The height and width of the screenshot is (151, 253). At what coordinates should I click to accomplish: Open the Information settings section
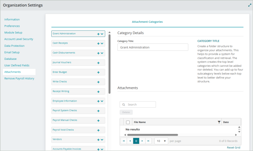(12, 19)
